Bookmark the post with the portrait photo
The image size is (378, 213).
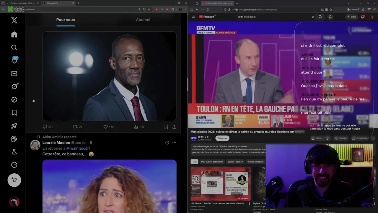pyautogui.click(x=166, y=127)
